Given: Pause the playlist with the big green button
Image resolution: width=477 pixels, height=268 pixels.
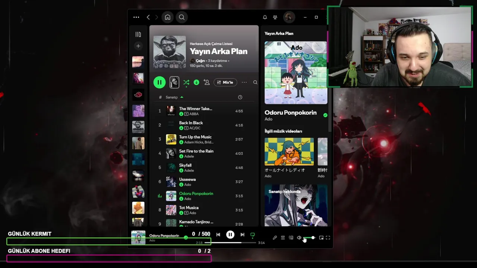Looking at the screenshot, I should tap(159, 82).
